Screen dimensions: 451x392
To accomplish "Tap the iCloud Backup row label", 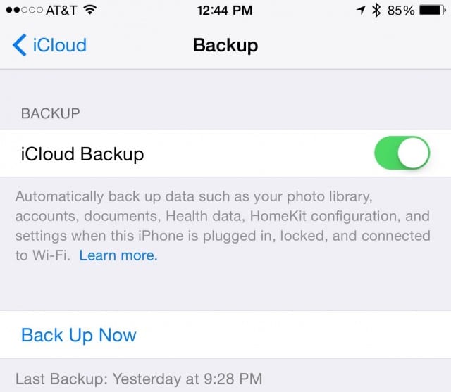I will click(x=82, y=154).
